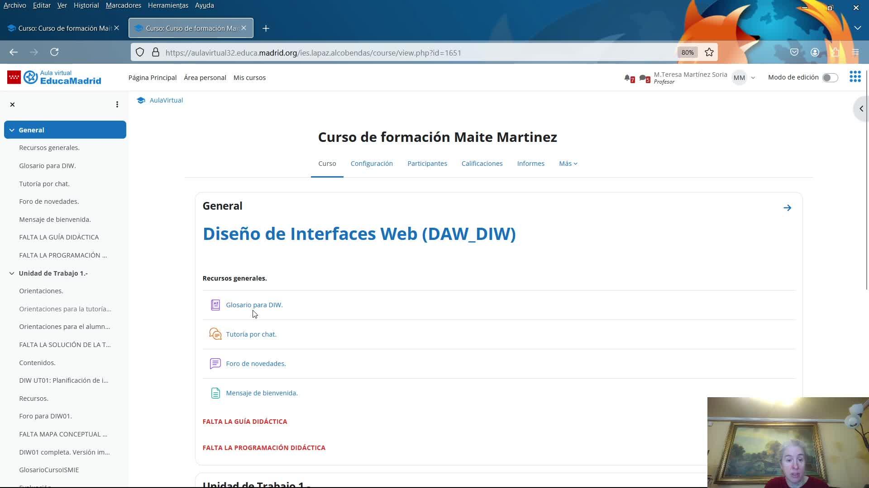Reload the current page

[x=54, y=52]
